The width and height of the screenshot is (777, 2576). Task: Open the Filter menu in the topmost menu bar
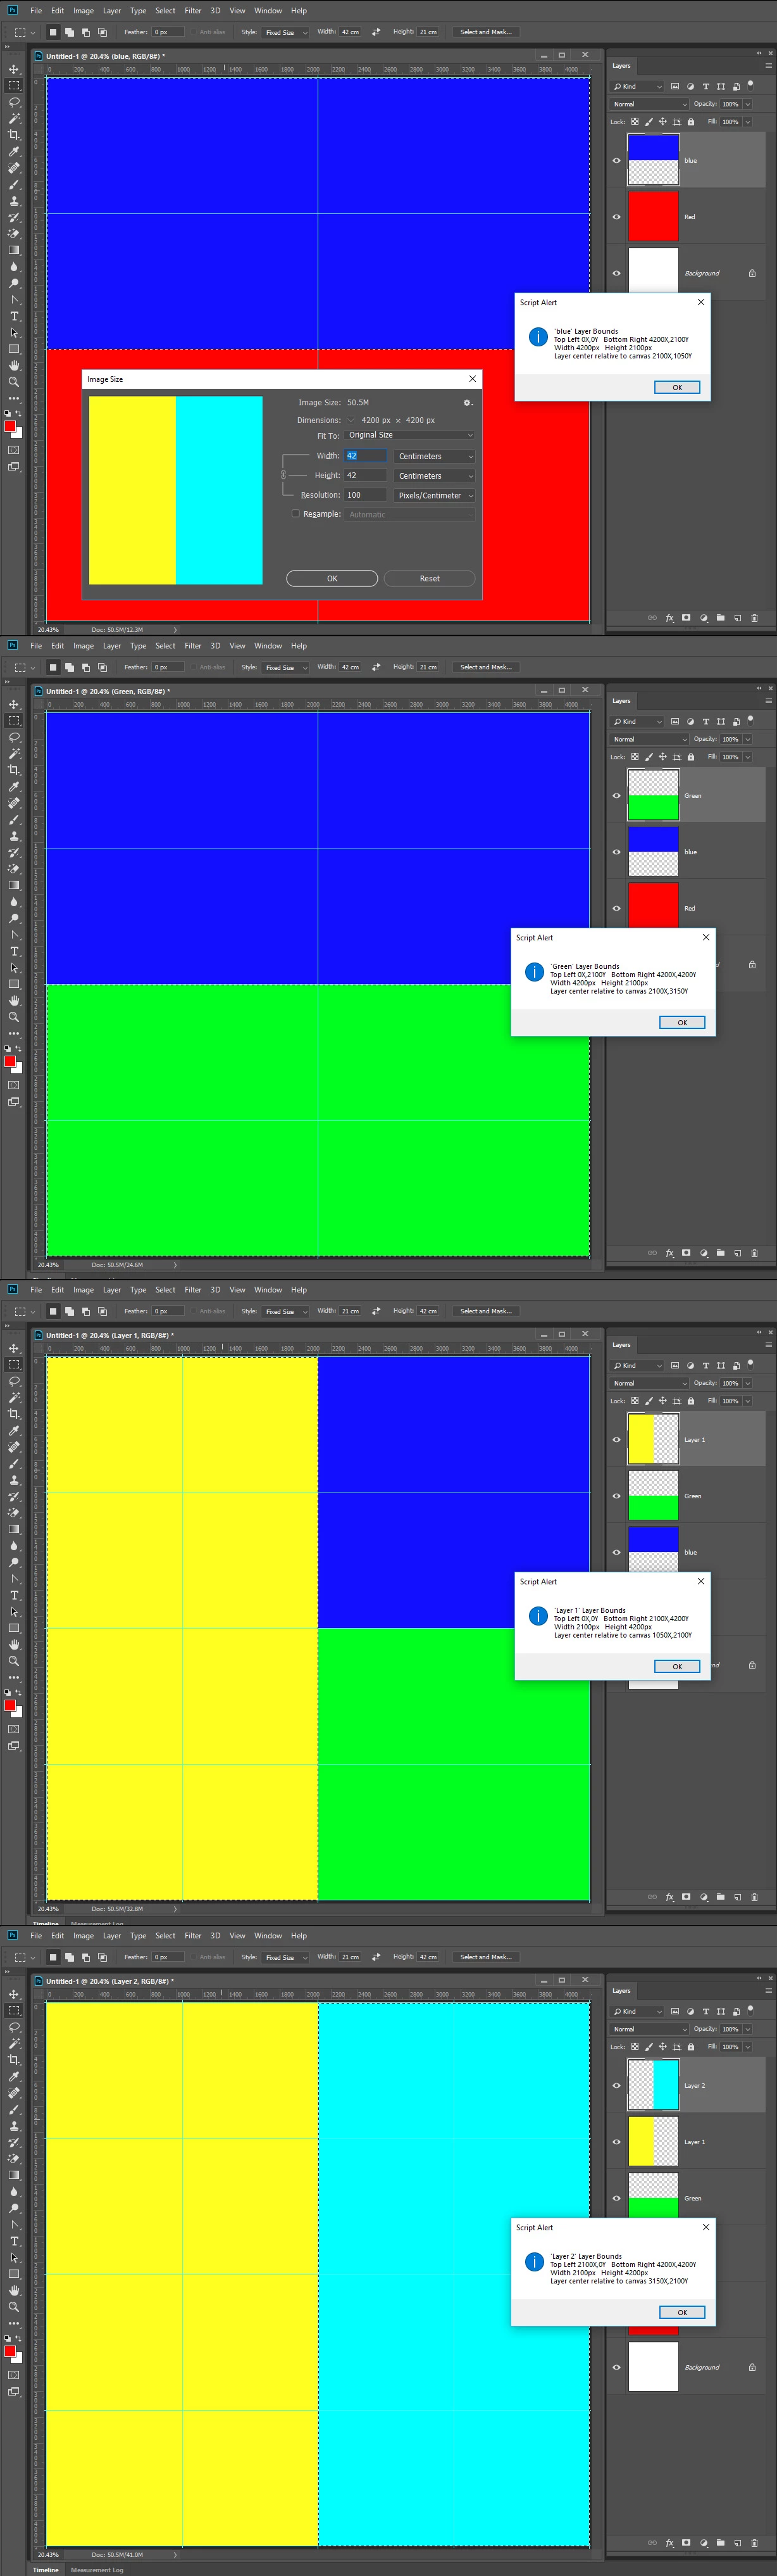coord(193,11)
